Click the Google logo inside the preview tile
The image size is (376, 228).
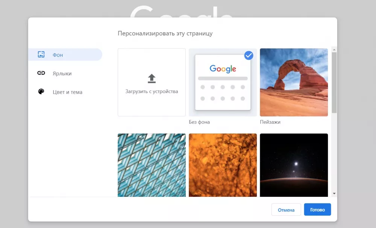[x=223, y=69]
